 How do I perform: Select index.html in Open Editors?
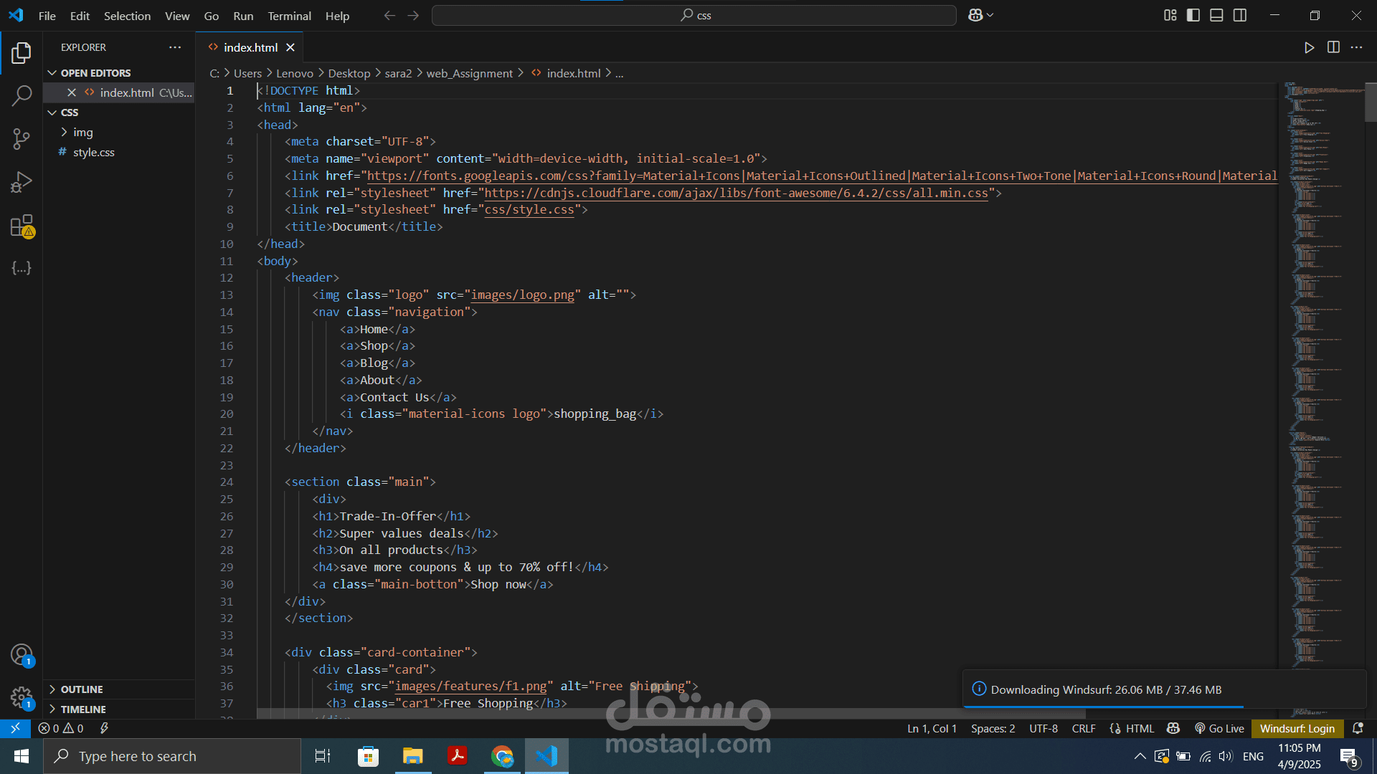[126, 92]
